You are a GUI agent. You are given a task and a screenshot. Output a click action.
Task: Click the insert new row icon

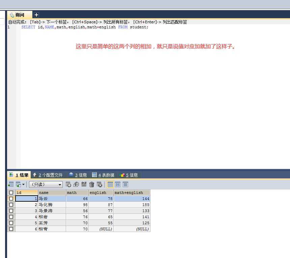coord(68,184)
